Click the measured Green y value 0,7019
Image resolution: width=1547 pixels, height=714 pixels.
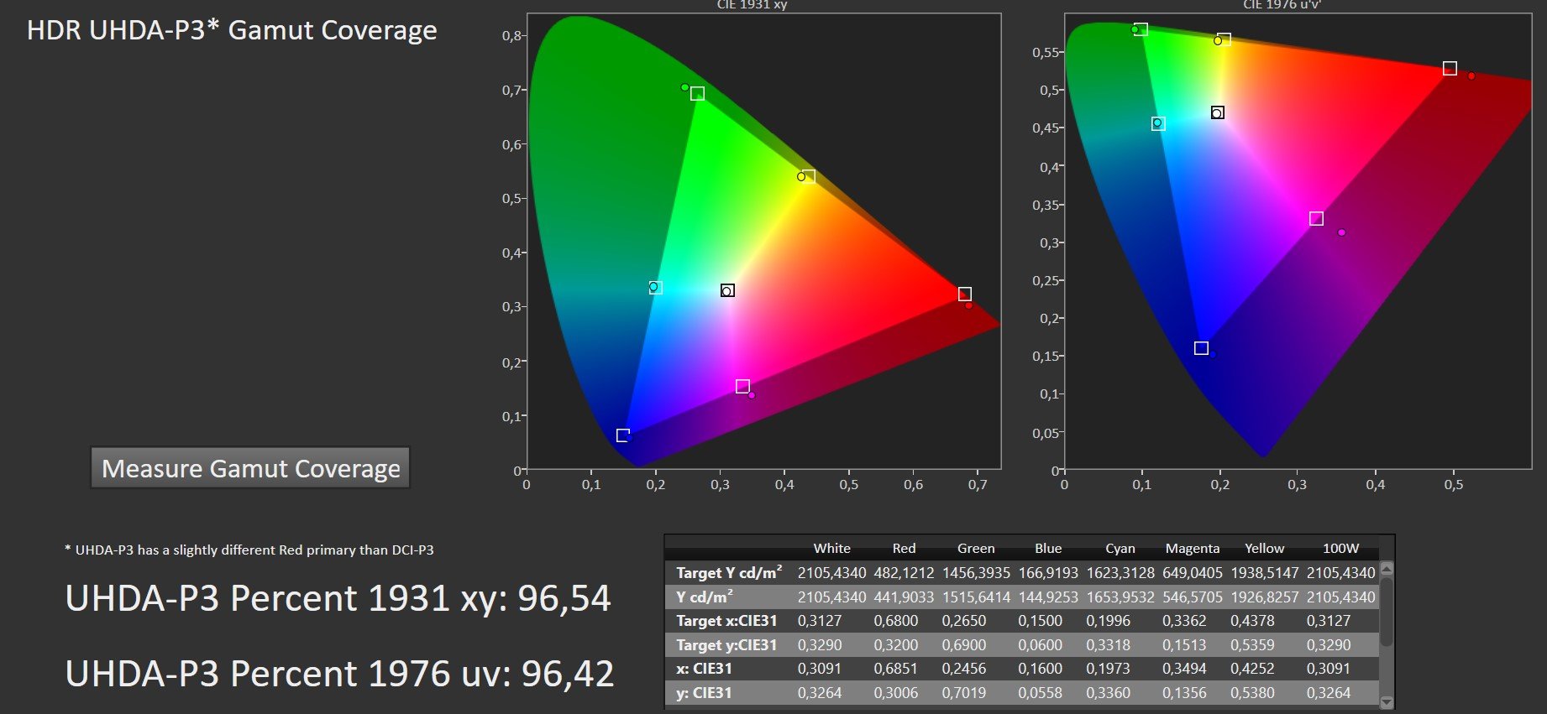tap(964, 693)
